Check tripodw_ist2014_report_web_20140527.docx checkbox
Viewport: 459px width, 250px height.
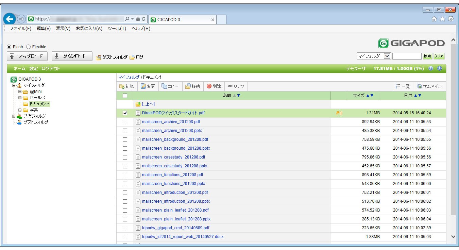[x=125, y=237]
